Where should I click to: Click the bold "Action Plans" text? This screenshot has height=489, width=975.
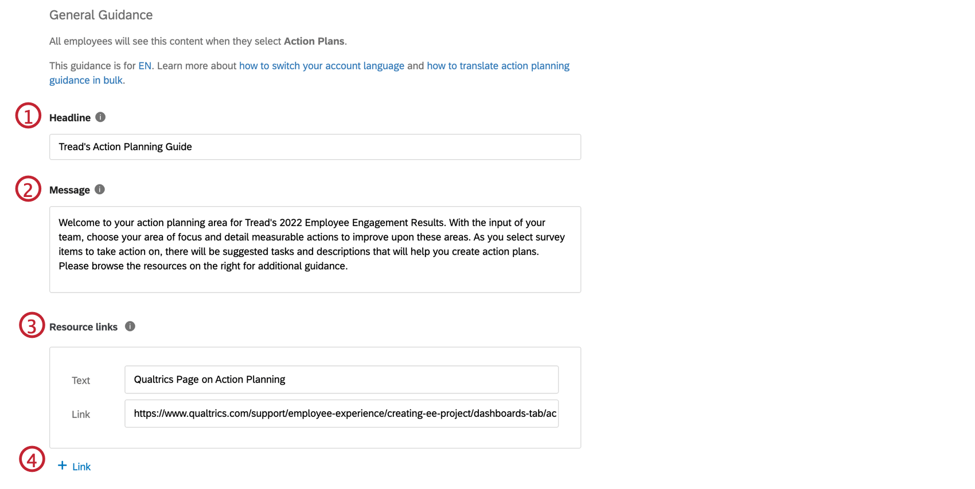[314, 41]
